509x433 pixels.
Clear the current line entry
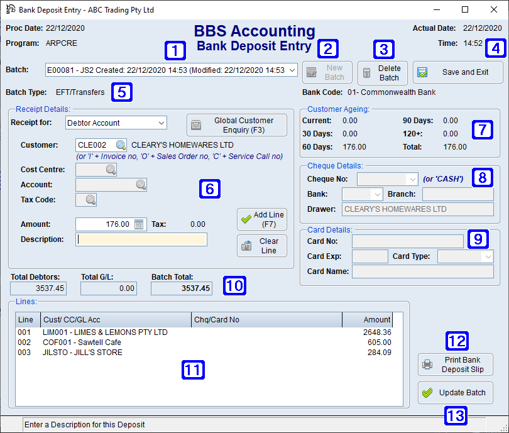(x=261, y=245)
